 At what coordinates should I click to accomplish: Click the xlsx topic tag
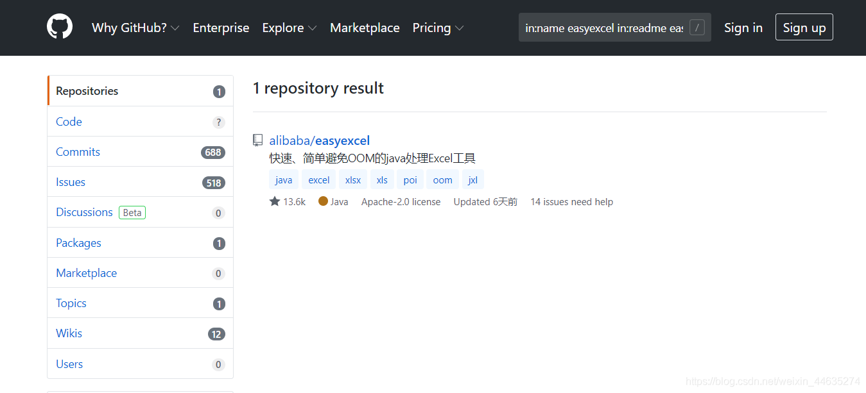point(353,180)
